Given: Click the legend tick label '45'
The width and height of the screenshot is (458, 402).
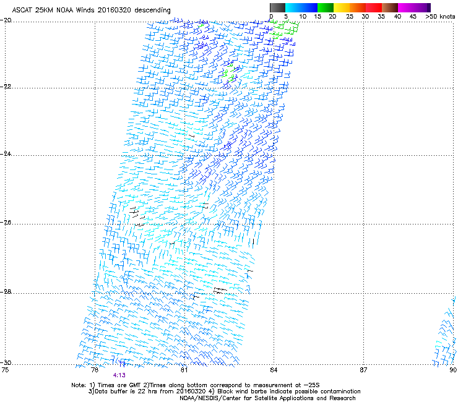Looking at the screenshot, I should pyautogui.click(x=413, y=17).
